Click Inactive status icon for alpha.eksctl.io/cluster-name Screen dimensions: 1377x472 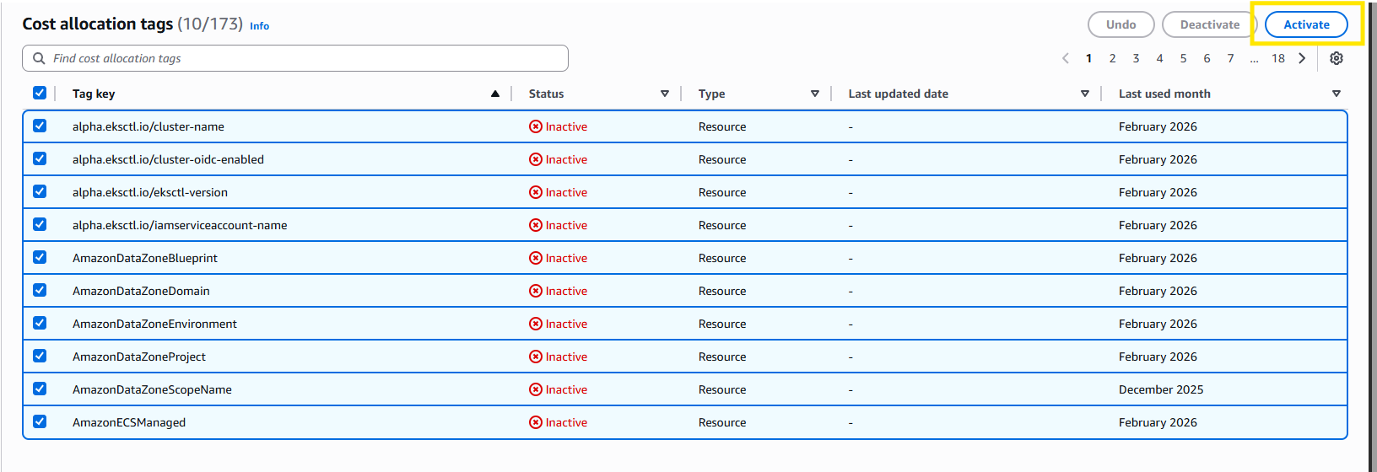[536, 126]
